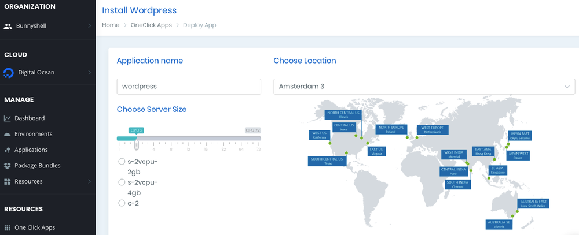Go to OneClick Apps breadcrumb link
Screen dimensions: 579x235
pos(151,25)
